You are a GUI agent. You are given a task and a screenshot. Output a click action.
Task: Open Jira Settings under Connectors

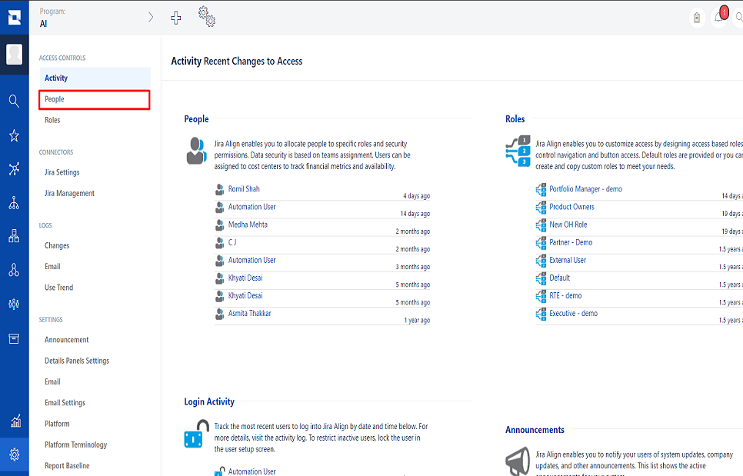[x=62, y=172]
